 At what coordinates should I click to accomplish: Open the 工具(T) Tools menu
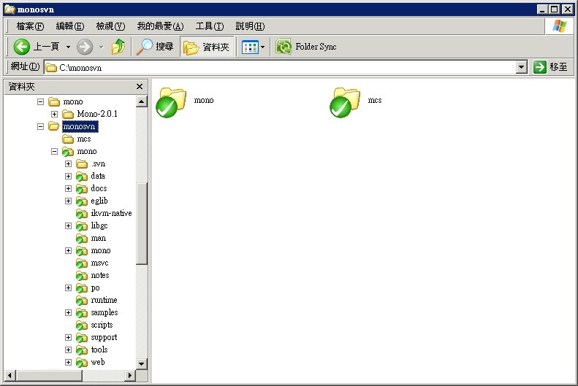(210, 26)
